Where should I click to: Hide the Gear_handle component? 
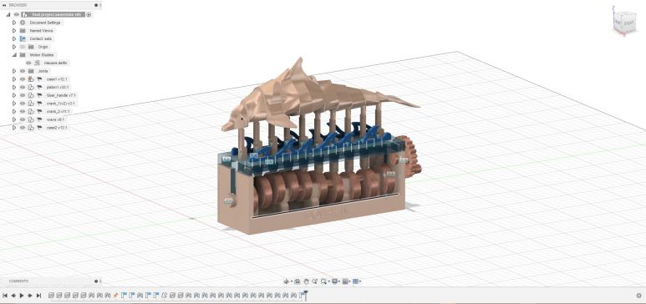[x=23, y=95]
